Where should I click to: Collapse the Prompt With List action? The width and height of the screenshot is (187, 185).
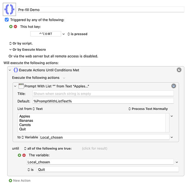tap(15, 86)
